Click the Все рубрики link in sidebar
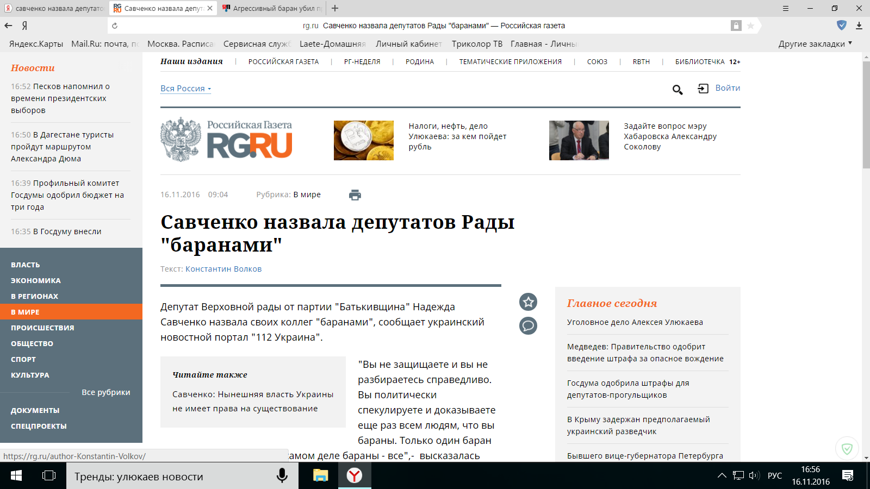Viewport: 870px width, 489px height. click(105, 392)
